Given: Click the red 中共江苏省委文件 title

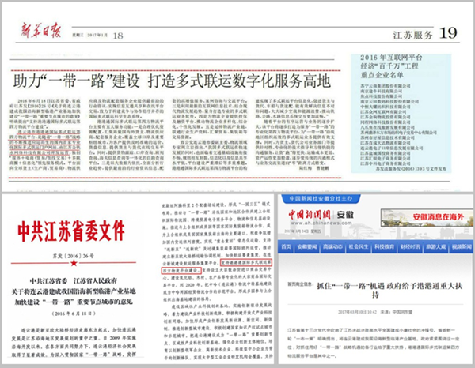Looking at the screenshot, I should [x=71, y=231].
